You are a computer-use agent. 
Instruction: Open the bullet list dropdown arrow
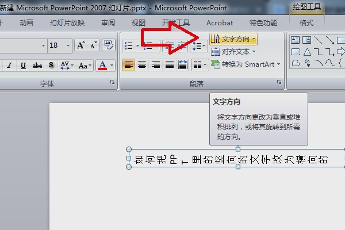click(137, 46)
